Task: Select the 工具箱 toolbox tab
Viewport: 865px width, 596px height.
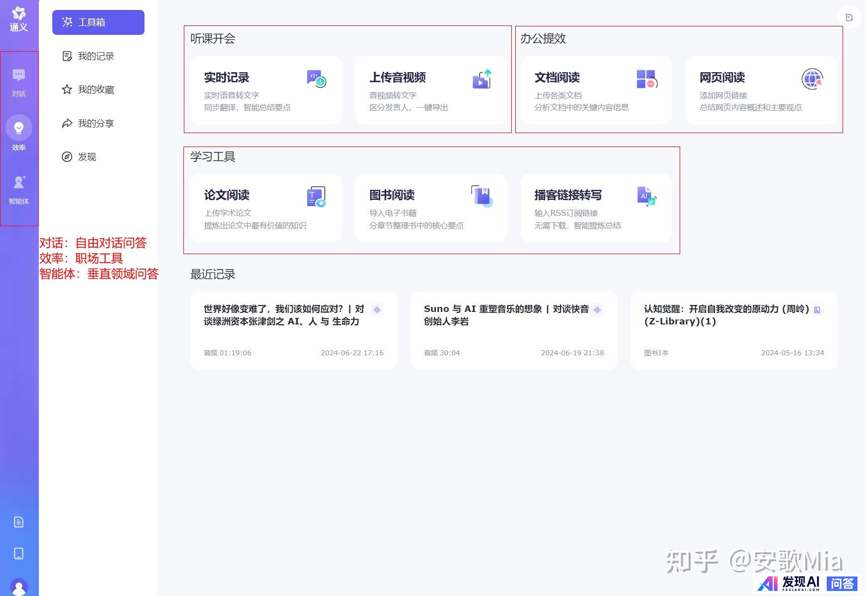Action: [x=98, y=22]
